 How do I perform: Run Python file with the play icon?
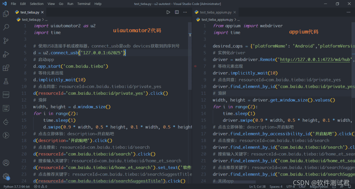pyautogui.click(x=168, y=12)
